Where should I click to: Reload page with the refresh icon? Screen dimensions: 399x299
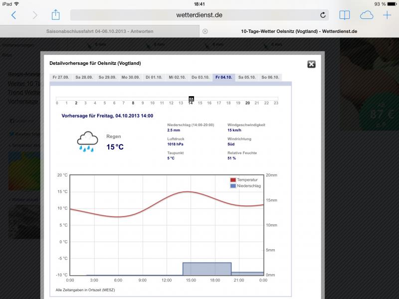coord(323,15)
